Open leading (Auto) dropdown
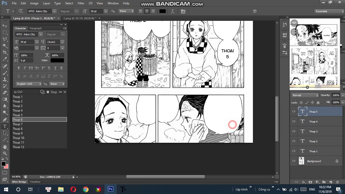This screenshot has height=194, width=345. click(x=62, y=42)
